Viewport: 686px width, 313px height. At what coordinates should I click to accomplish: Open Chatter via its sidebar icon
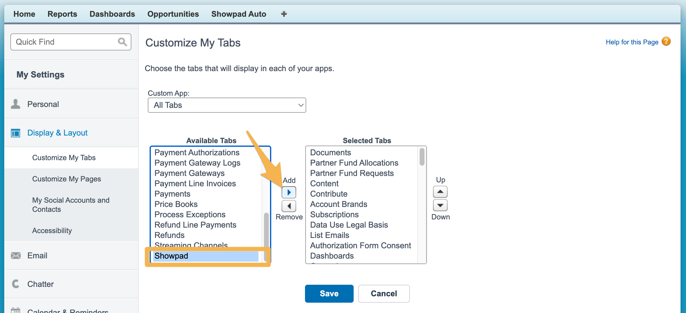coord(15,284)
